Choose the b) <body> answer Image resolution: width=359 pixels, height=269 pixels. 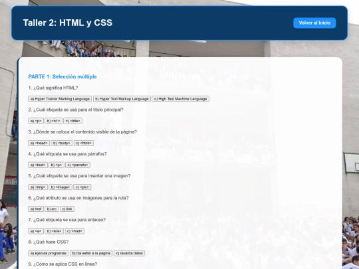(x=62, y=143)
